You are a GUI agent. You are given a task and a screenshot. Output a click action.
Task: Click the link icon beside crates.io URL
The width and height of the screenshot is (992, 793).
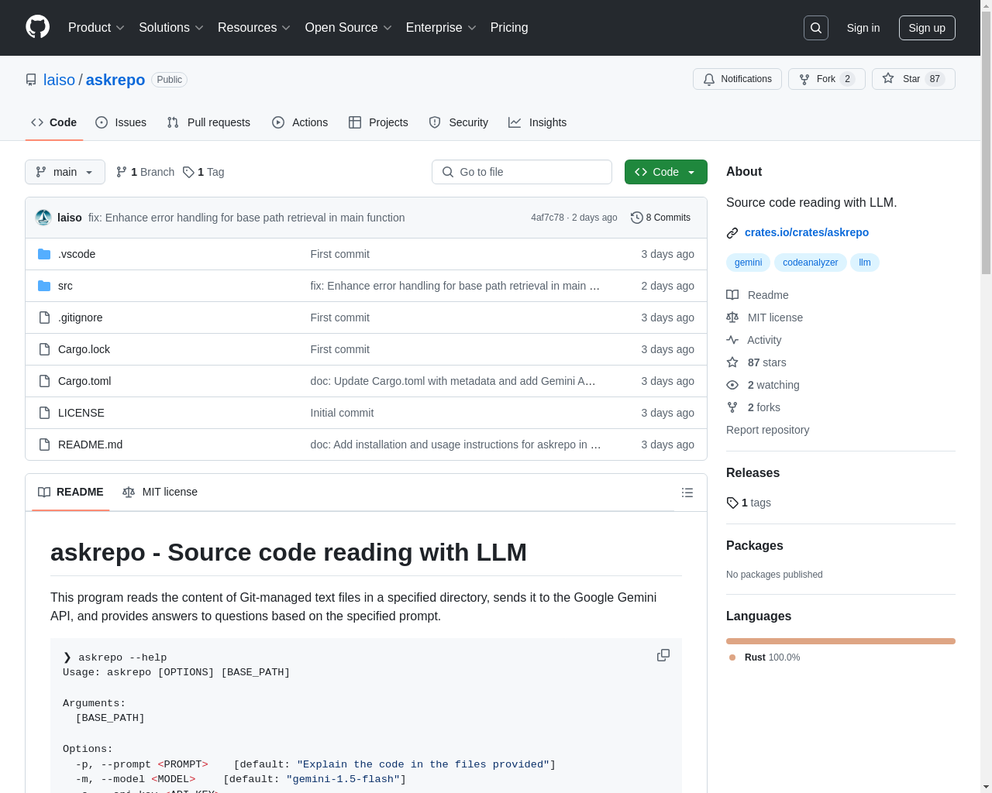(x=732, y=233)
